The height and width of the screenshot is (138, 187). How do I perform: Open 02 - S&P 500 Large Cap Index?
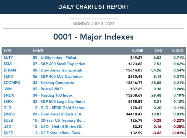pos(59,102)
